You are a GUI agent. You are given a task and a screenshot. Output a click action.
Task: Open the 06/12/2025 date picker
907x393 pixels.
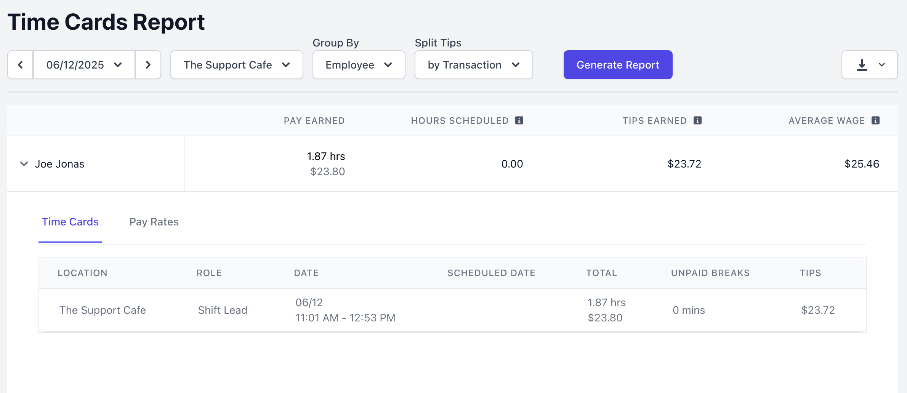click(x=84, y=65)
